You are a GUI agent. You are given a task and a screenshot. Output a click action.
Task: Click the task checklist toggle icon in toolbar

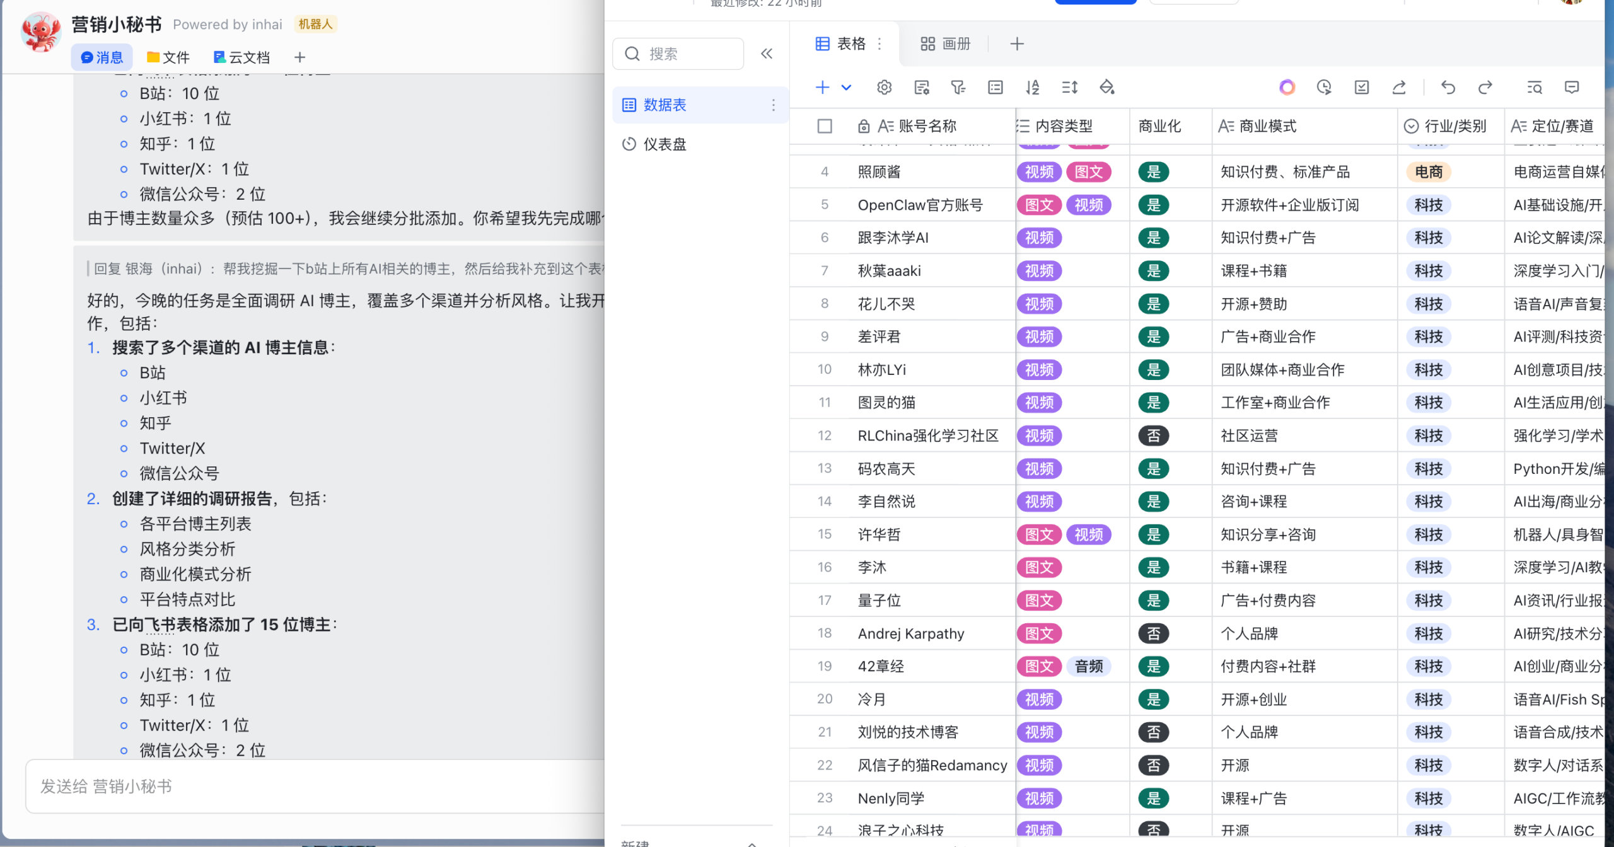tap(1362, 88)
